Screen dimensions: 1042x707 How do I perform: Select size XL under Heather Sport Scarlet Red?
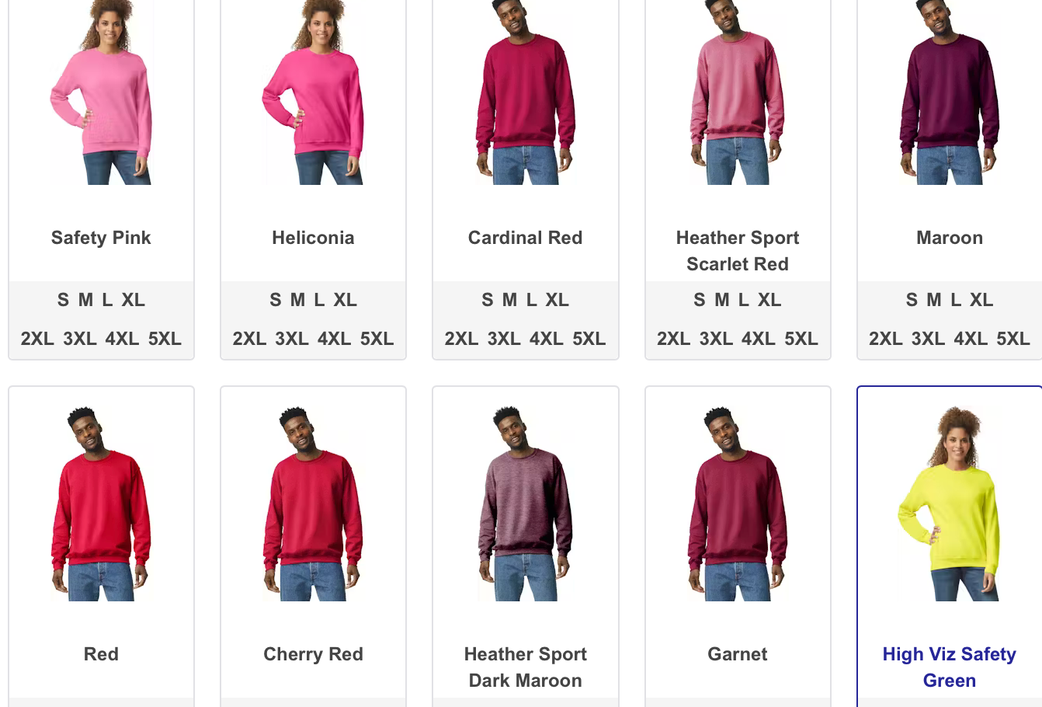[x=769, y=300]
